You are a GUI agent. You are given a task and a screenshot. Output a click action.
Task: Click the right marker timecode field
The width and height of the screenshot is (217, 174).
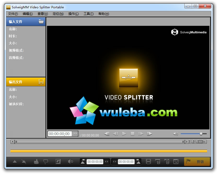126,161
